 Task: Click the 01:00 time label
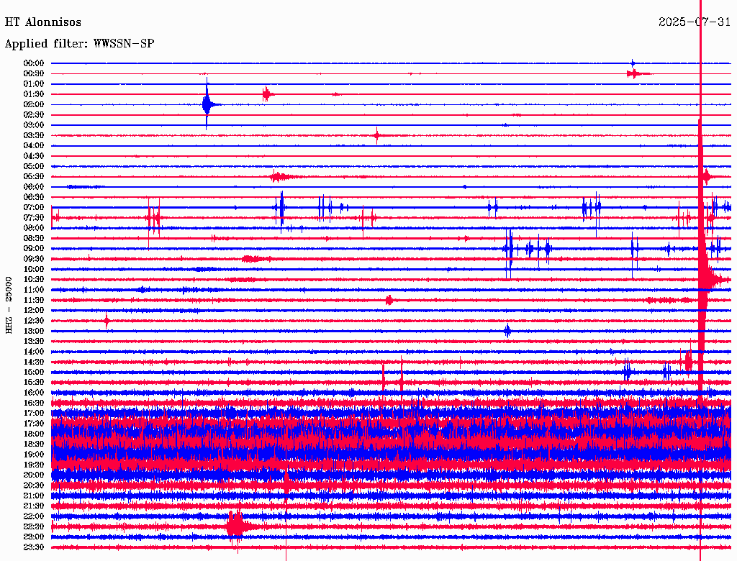pyautogui.click(x=34, y=83)
